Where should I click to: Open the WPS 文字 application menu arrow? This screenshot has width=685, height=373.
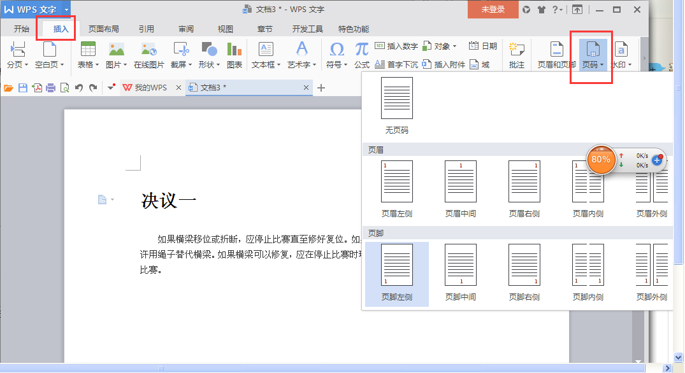click(66, 9)
